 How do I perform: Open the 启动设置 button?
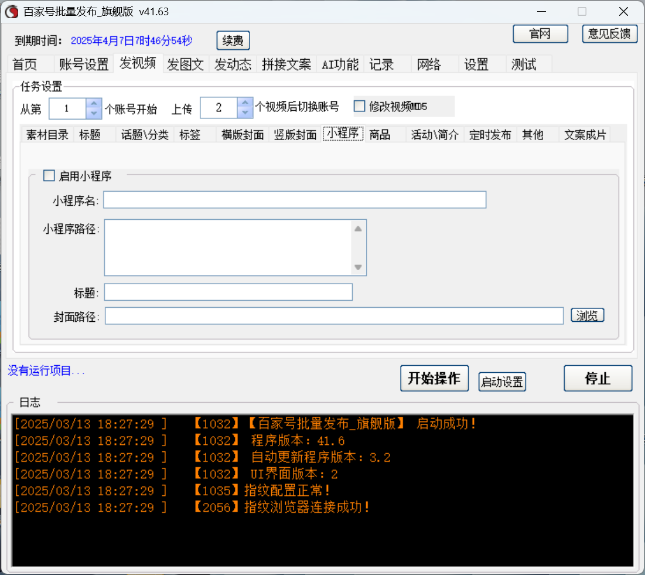coord(502,382)
